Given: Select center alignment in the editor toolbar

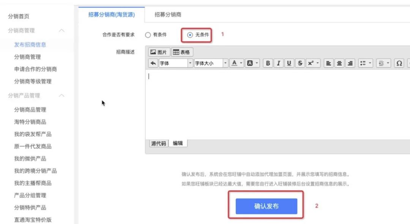Looking at the screenshot, I should [339, 63].
